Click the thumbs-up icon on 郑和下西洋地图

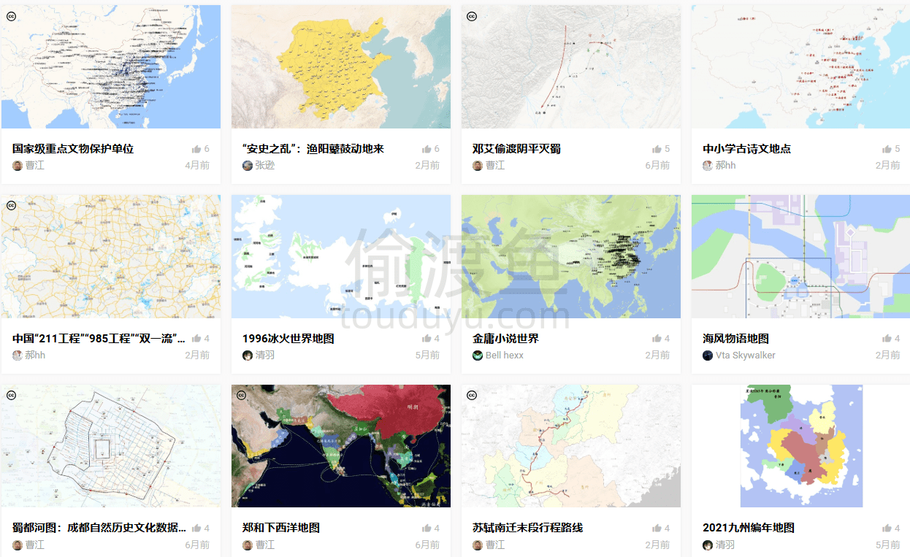pyautogui.click(x=427, y=528)
